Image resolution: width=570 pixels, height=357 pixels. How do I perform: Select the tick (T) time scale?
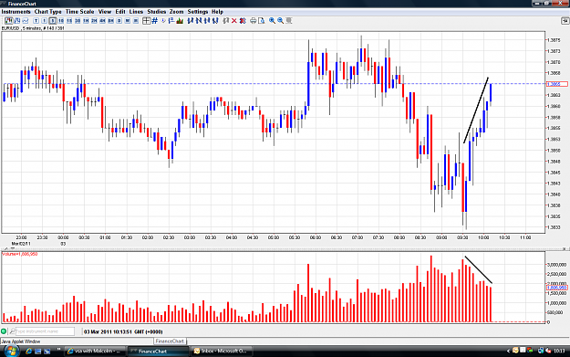pyautogui.click(x=36, y=21)
